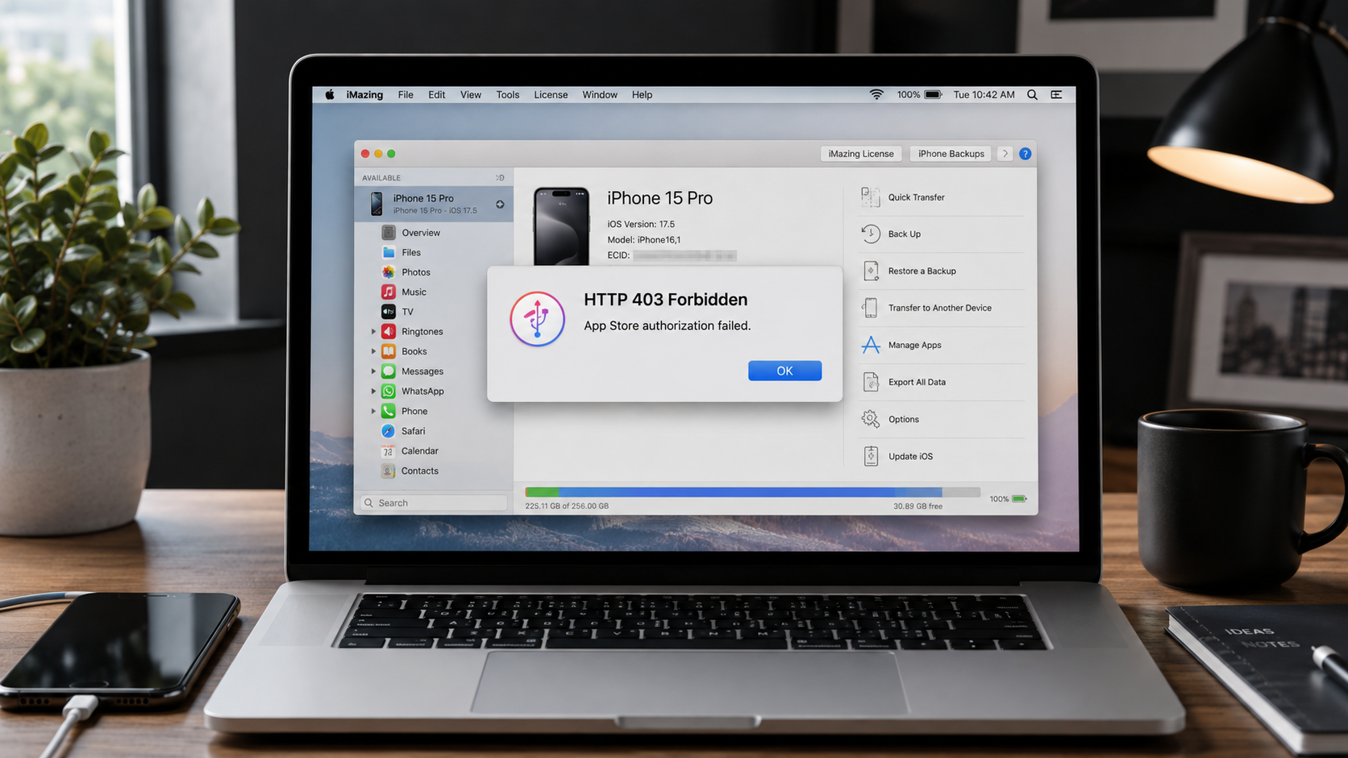Open the Contacts icon in sidebar
This screenshot has height=758, width=1348.
click(x=389, y=470)
